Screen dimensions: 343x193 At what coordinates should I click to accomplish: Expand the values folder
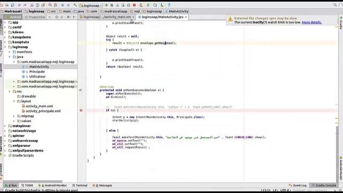(x=14, y=121)
